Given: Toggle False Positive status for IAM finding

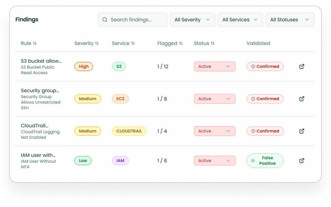Looking at the screenshot, I should (265, 160).
